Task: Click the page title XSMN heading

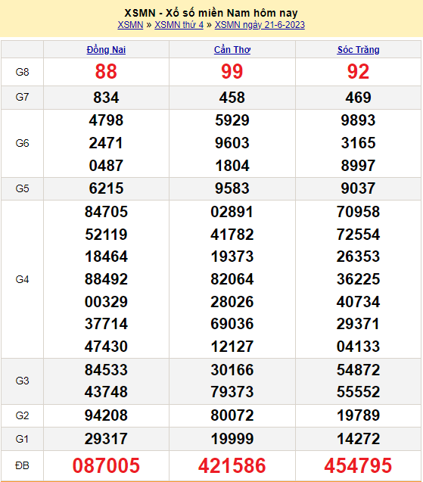Action: 211,13
